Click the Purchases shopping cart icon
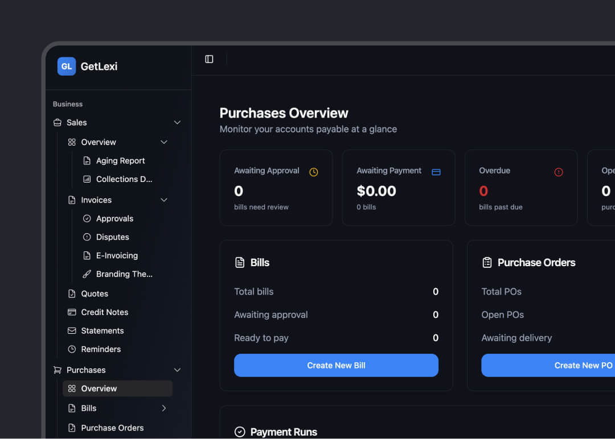The image size is (615, 439). pyautogui.click(x=58, y=370)
